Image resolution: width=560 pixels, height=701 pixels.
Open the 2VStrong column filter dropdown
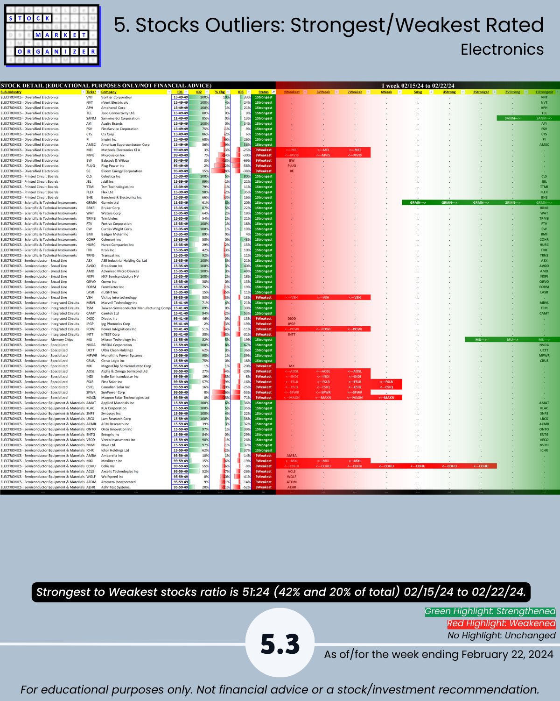[x=526, y=92]
